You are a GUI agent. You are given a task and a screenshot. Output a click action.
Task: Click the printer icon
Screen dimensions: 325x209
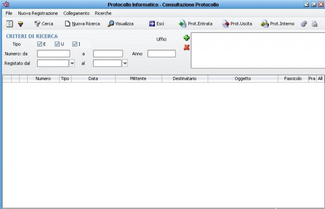(314, 24)
